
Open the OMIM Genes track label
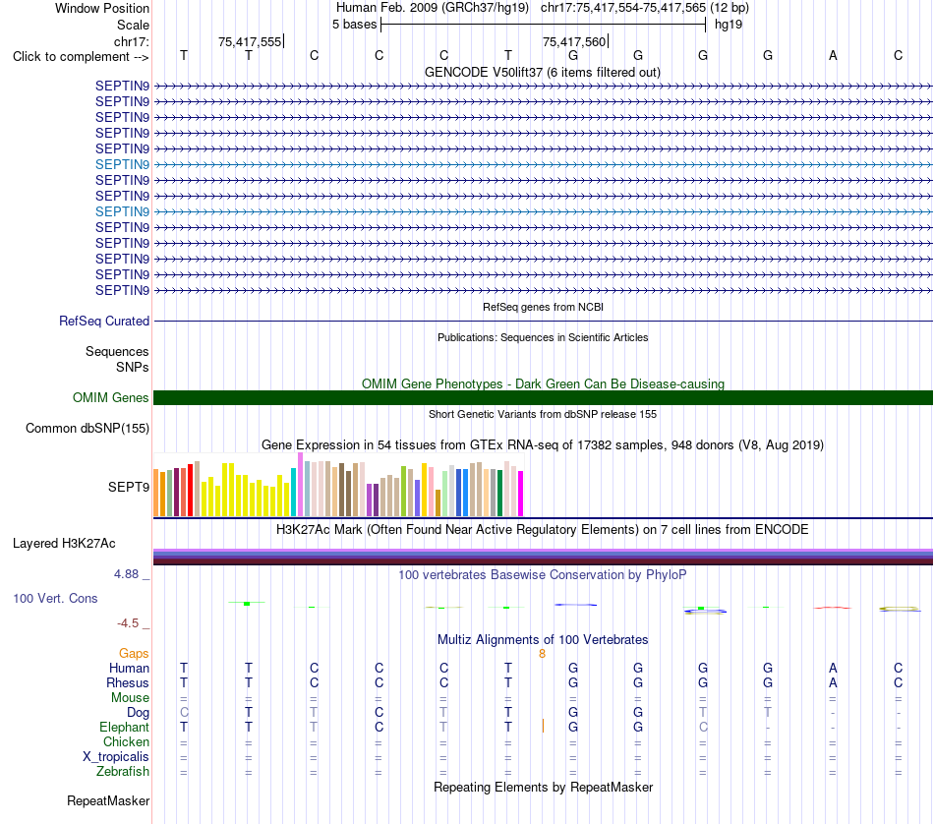tap(111, 398)
